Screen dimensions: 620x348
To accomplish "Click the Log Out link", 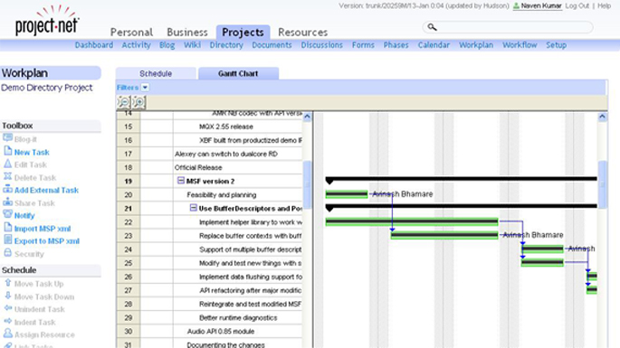I will coord(577,6).
